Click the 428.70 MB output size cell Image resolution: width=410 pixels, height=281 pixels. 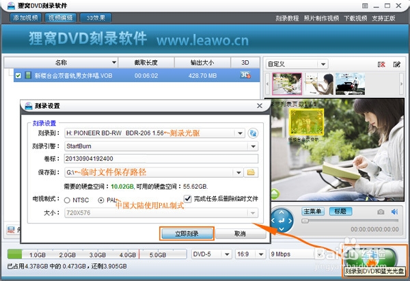(x=203, y=76)
